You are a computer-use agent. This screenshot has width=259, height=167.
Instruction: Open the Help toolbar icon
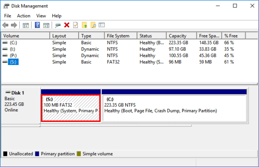coord(37,25)
